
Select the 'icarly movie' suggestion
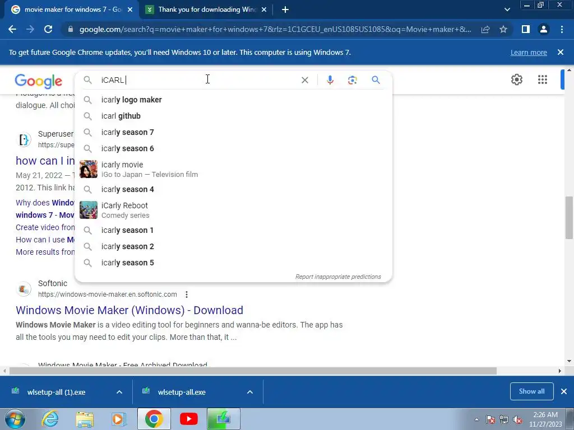[x=233, y=169]
